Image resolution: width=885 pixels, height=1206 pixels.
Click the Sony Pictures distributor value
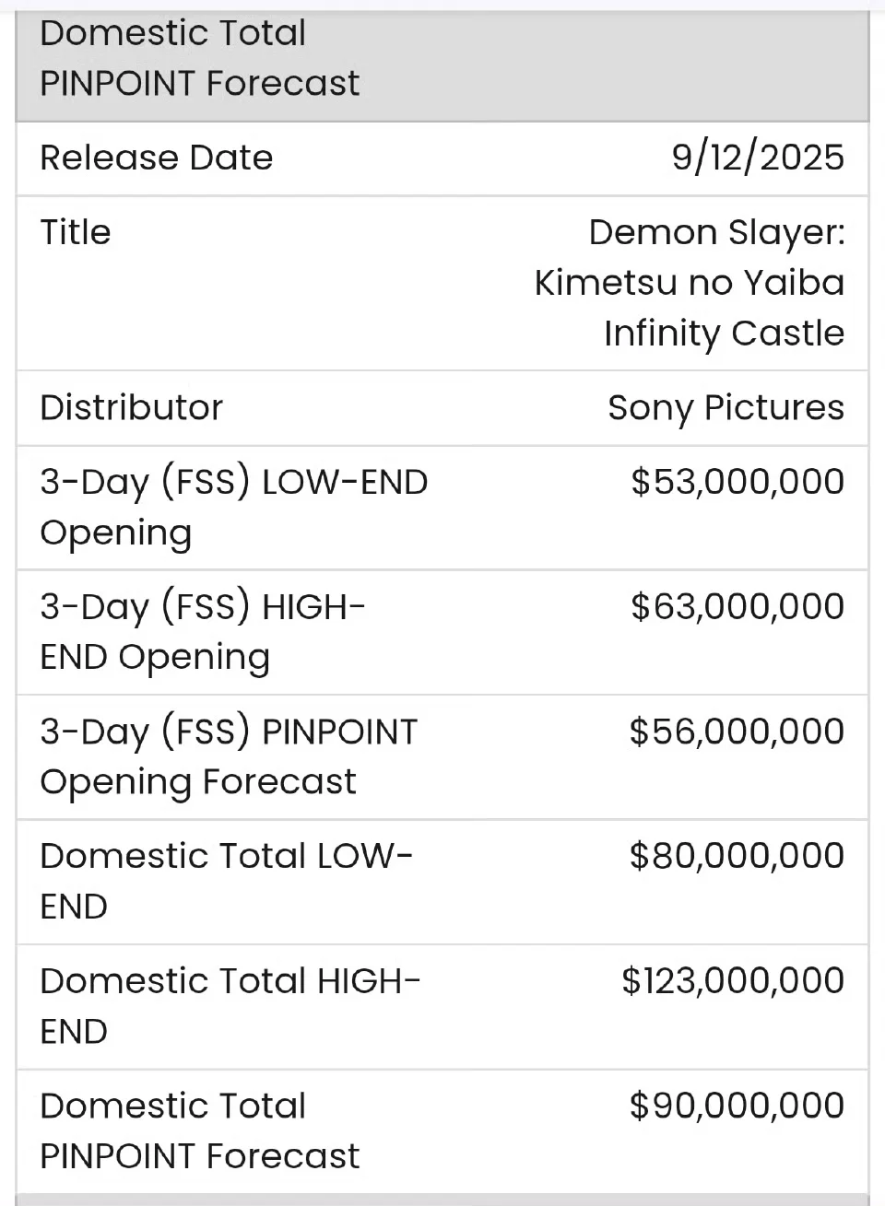[x=726, y=407]
